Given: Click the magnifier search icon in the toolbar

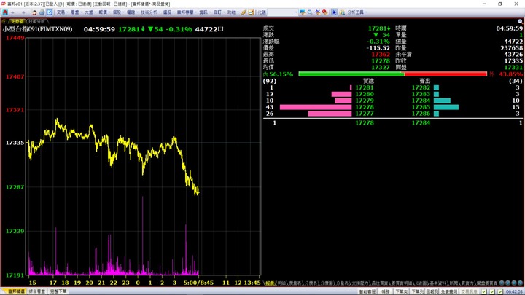Looking at the screenshot, I should tap(310, 12).
